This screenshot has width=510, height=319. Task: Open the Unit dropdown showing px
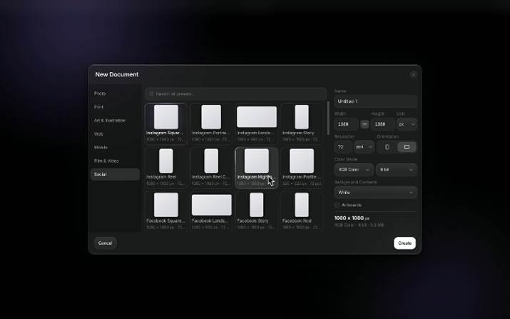[407, 124]
